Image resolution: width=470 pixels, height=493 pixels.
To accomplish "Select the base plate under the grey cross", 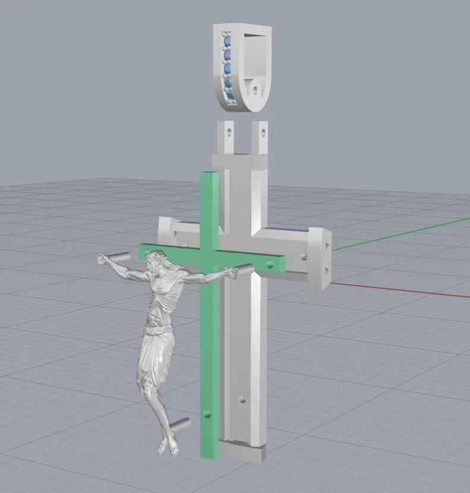I will (242, 452).
